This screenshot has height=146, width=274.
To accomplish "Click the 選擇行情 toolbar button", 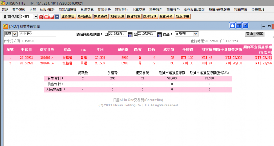I will (150, 17).
